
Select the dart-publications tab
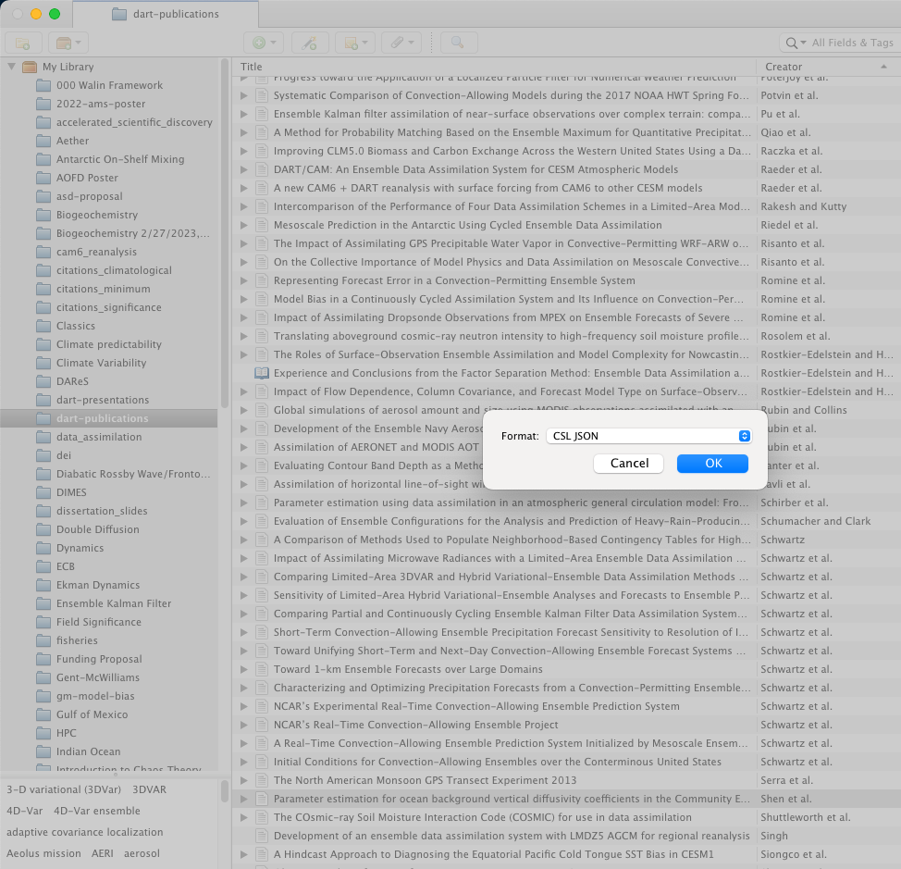165,14
